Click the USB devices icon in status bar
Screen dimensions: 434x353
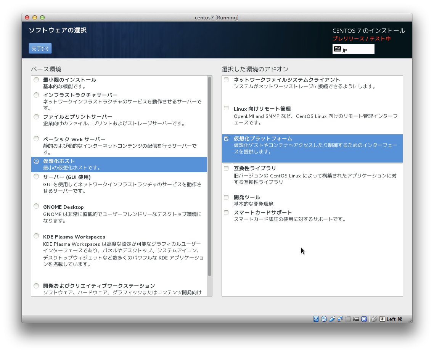[x=332, y=319]
